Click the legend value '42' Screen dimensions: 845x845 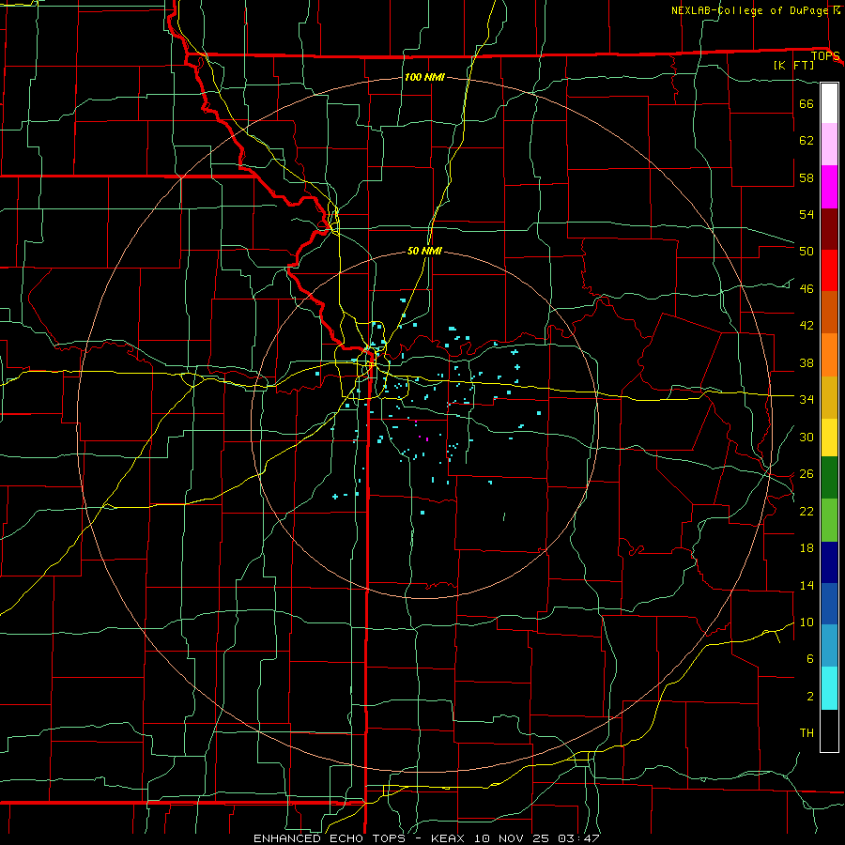click(x=807, y=326)
